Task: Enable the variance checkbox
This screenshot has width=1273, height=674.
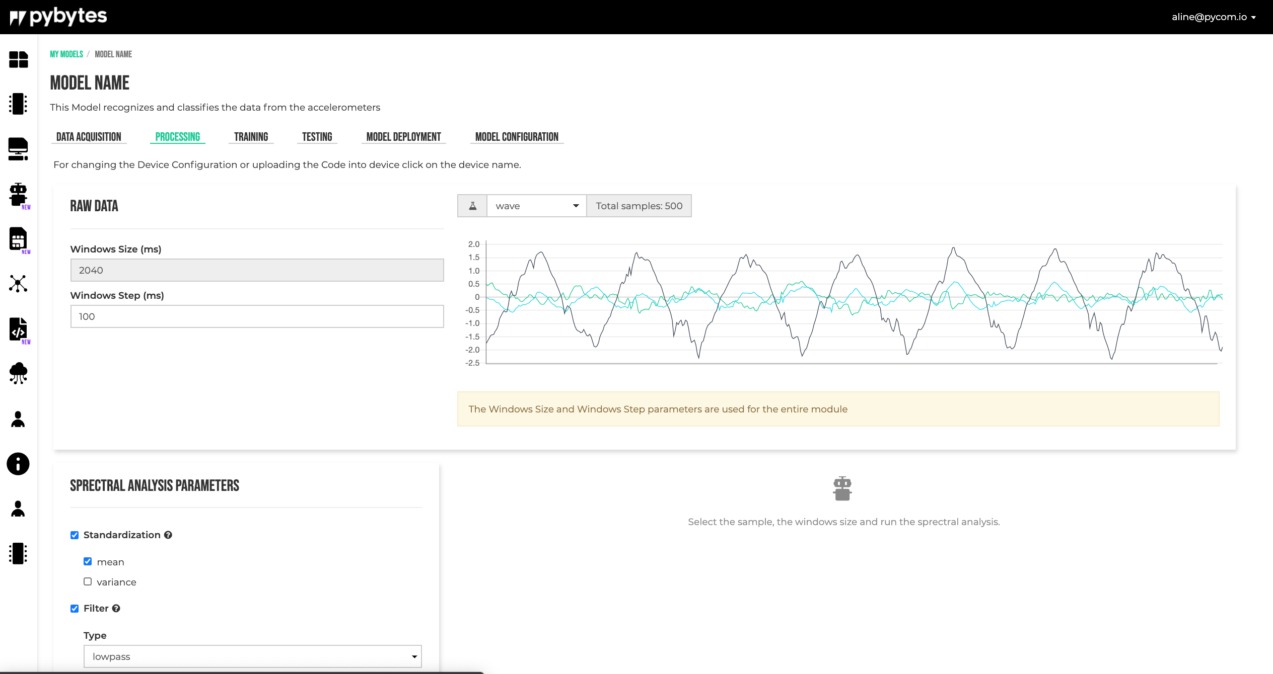Action: pos(88,581)
